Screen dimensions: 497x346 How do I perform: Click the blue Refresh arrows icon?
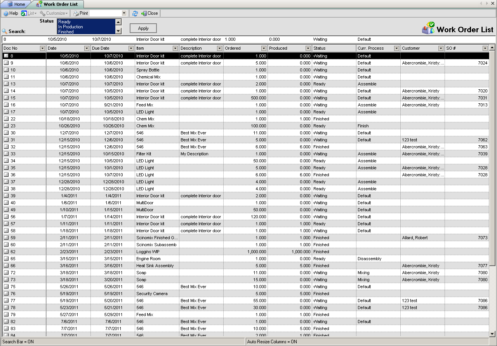(135, 13)
